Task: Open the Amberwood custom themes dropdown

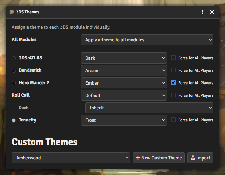Action: pyautogui.click(x=71, y=158)
